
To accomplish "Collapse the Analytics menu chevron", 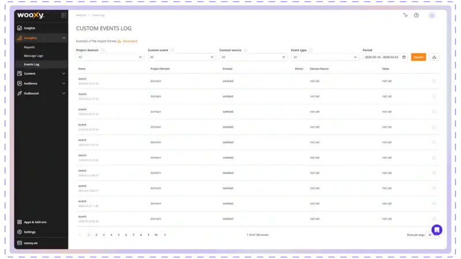I will tap(63, 38).
